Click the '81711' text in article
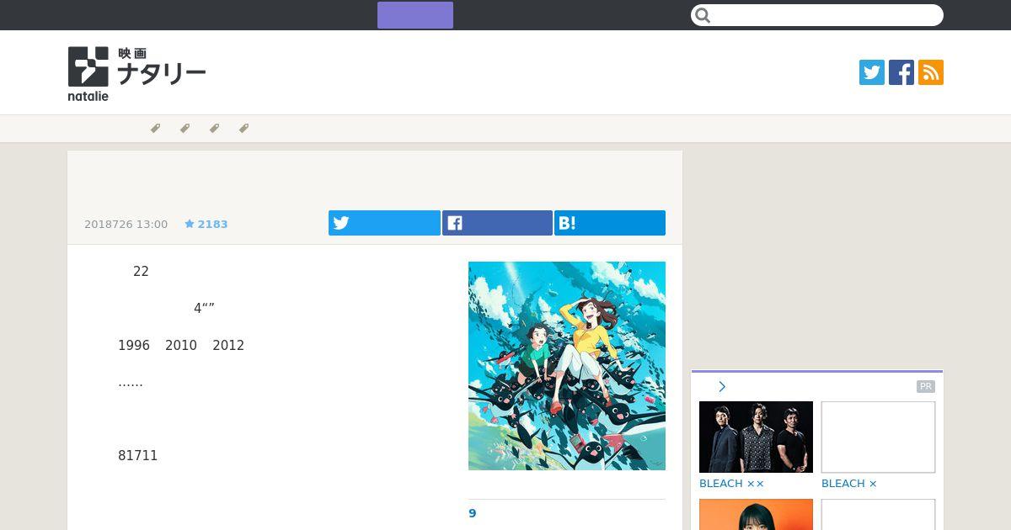1011x530 pixels. (138, 456)
